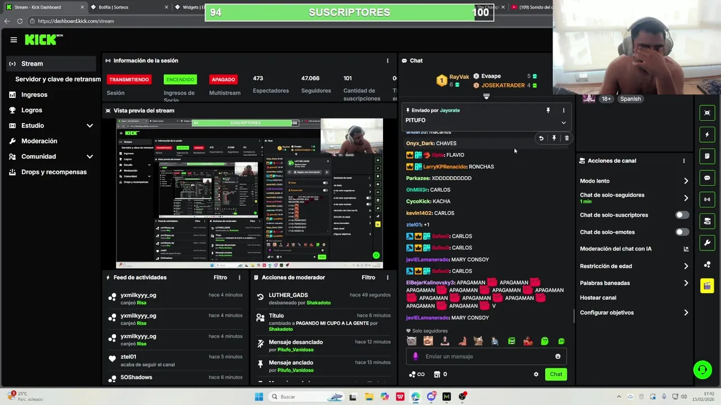This screenshot has width=721, height=405.
Task: Open Palabras baneadas options arrow
Action: click(x=686, y=283)
